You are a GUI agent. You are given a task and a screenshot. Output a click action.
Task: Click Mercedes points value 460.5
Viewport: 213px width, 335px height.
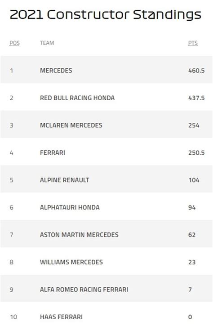pyautogui.click(x=196, y=71)
